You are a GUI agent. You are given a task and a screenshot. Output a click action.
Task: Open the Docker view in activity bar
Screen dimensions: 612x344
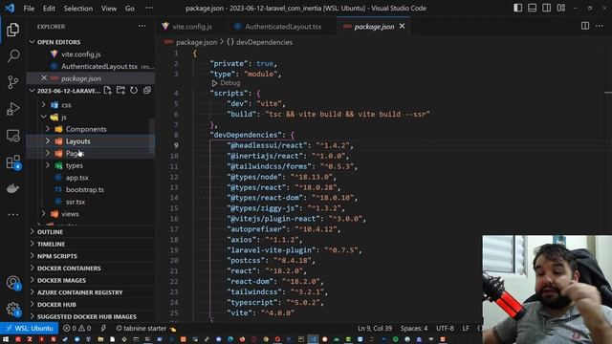click(12, 188)
